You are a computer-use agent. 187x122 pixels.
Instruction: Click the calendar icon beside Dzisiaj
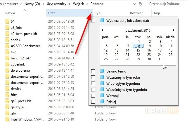(102, 102)
